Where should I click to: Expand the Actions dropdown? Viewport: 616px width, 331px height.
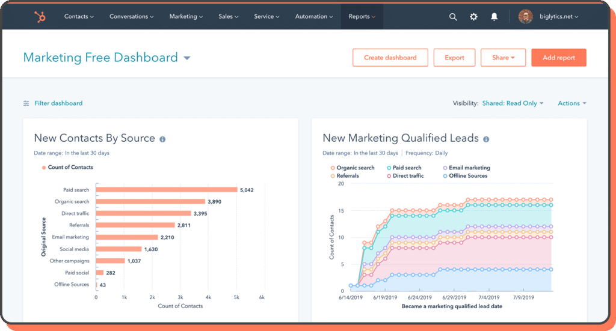point(571,103)
